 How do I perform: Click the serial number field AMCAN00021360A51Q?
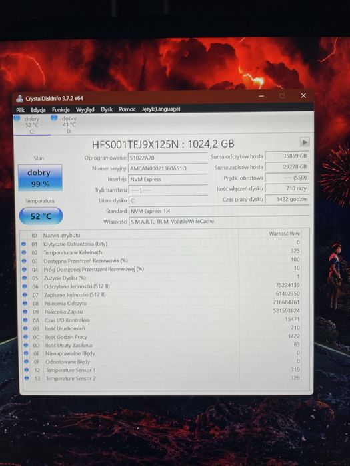(x=167, y=168)
